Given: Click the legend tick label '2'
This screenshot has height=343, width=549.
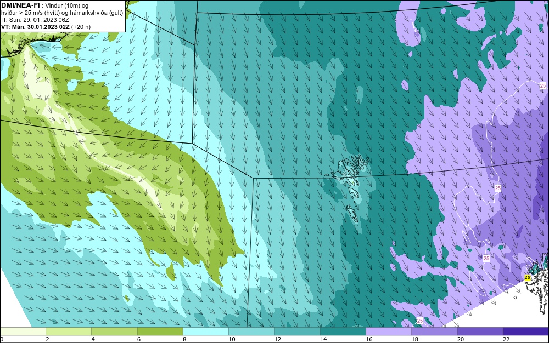Looking at the screenshot, I should click(47, 339).
